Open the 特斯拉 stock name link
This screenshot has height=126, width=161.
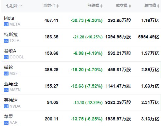(x=11, y=34)
